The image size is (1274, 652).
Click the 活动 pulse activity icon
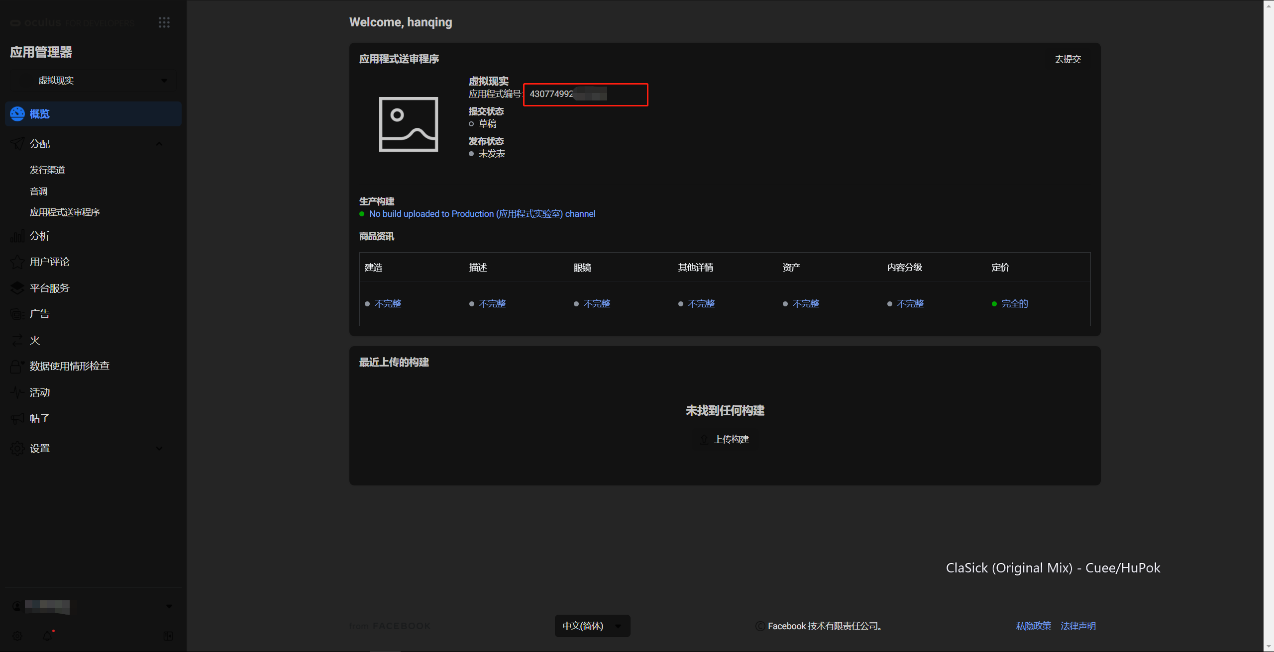click(17, 393)
